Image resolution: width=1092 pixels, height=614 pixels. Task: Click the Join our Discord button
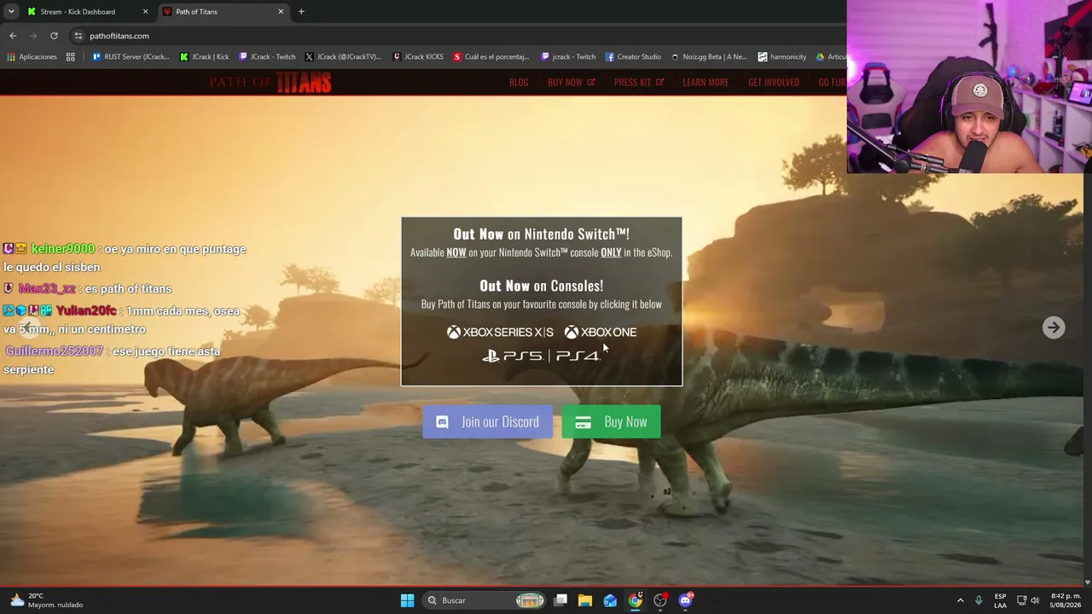[487, 422]
